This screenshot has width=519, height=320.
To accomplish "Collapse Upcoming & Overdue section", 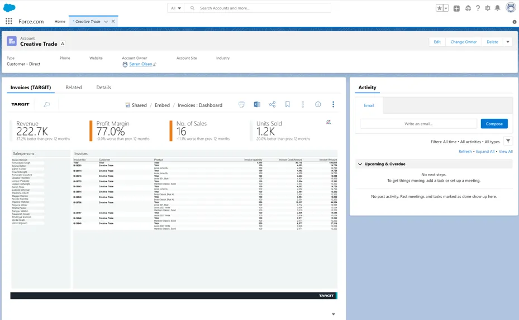I will [360, 164].
